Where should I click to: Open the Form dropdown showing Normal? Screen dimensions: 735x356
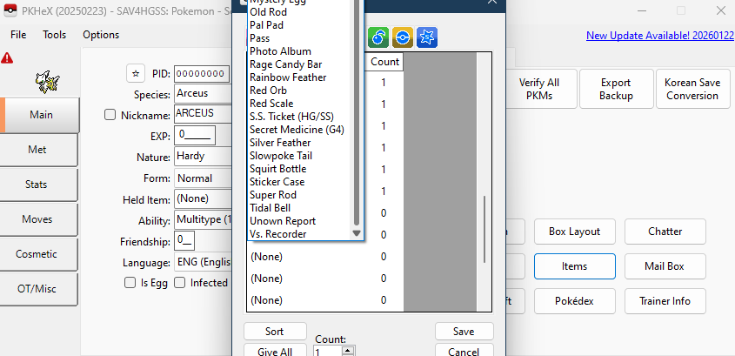click(204, 178)
